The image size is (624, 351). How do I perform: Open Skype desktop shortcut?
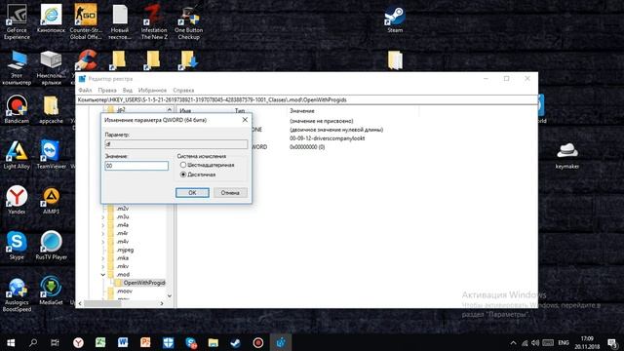pyautogui.click(x=17, y=245)
